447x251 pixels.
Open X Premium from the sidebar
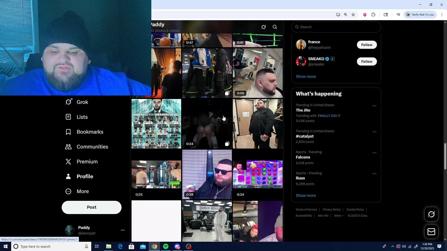tap(82, 162)
